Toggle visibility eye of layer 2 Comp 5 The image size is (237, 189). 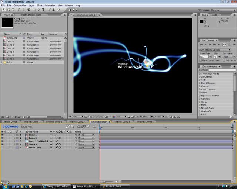click(x=2, y=138)
